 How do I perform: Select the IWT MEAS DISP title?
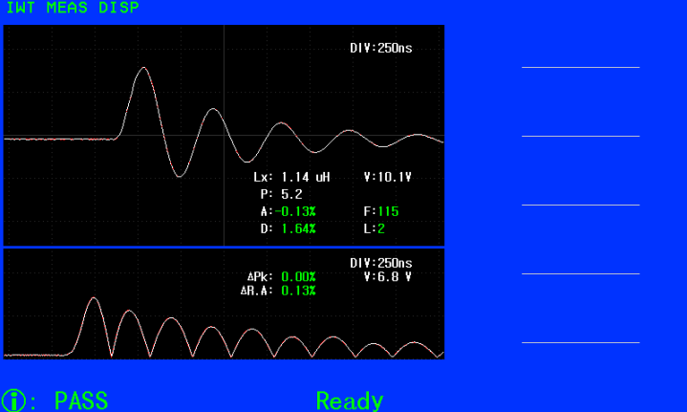tap(72, 9)
